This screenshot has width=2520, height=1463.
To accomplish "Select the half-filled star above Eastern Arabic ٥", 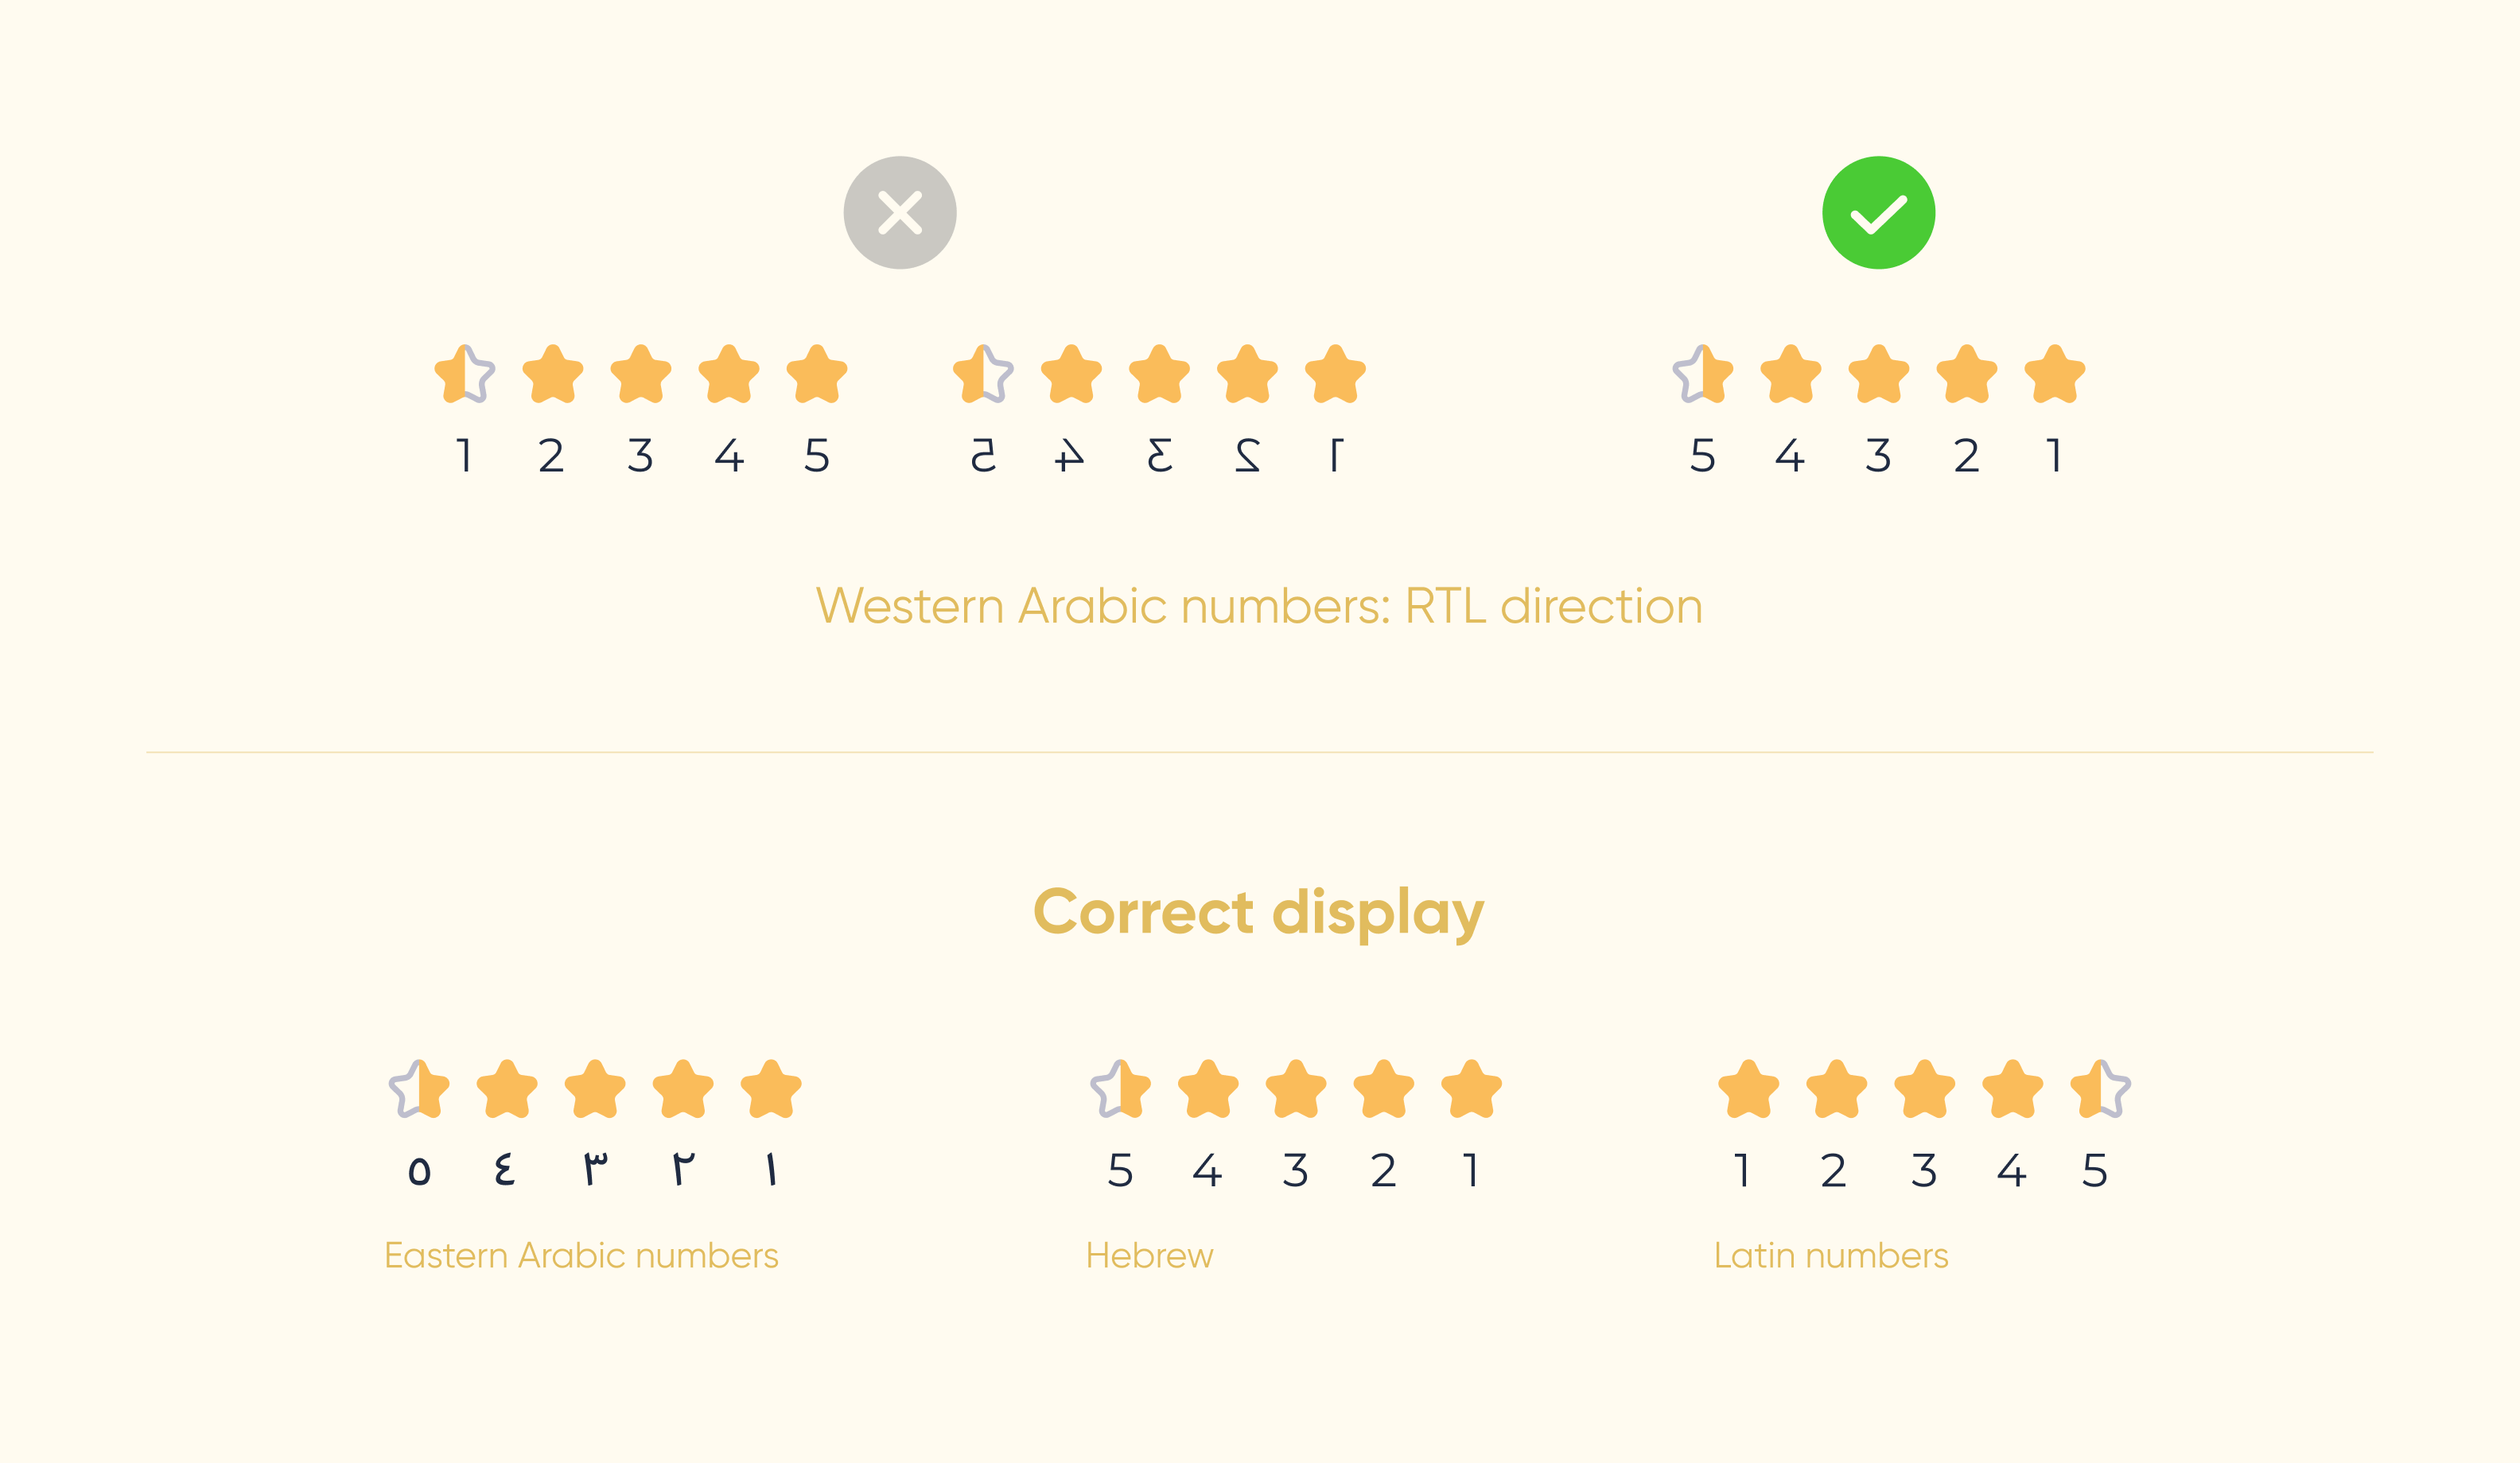I will (420, 1089).
